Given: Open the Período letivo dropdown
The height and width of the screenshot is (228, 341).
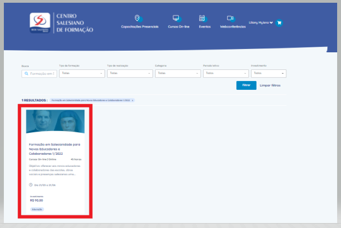Looking at the screenshot, I should point(225,73).
